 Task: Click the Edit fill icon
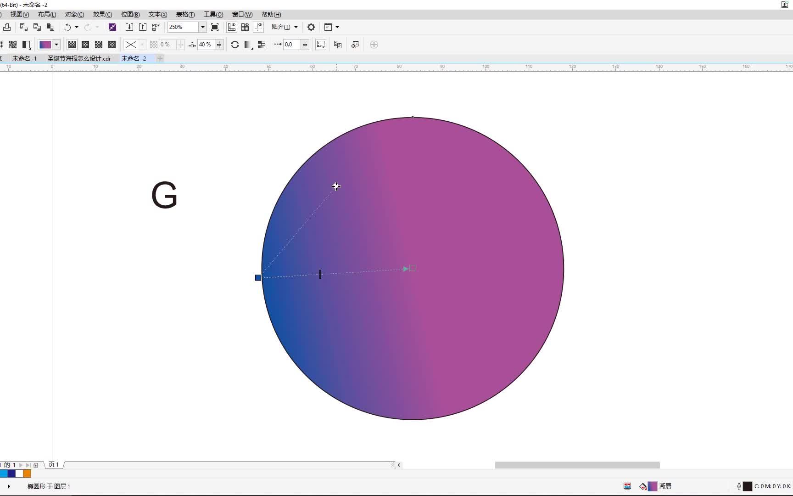point(355,45)
